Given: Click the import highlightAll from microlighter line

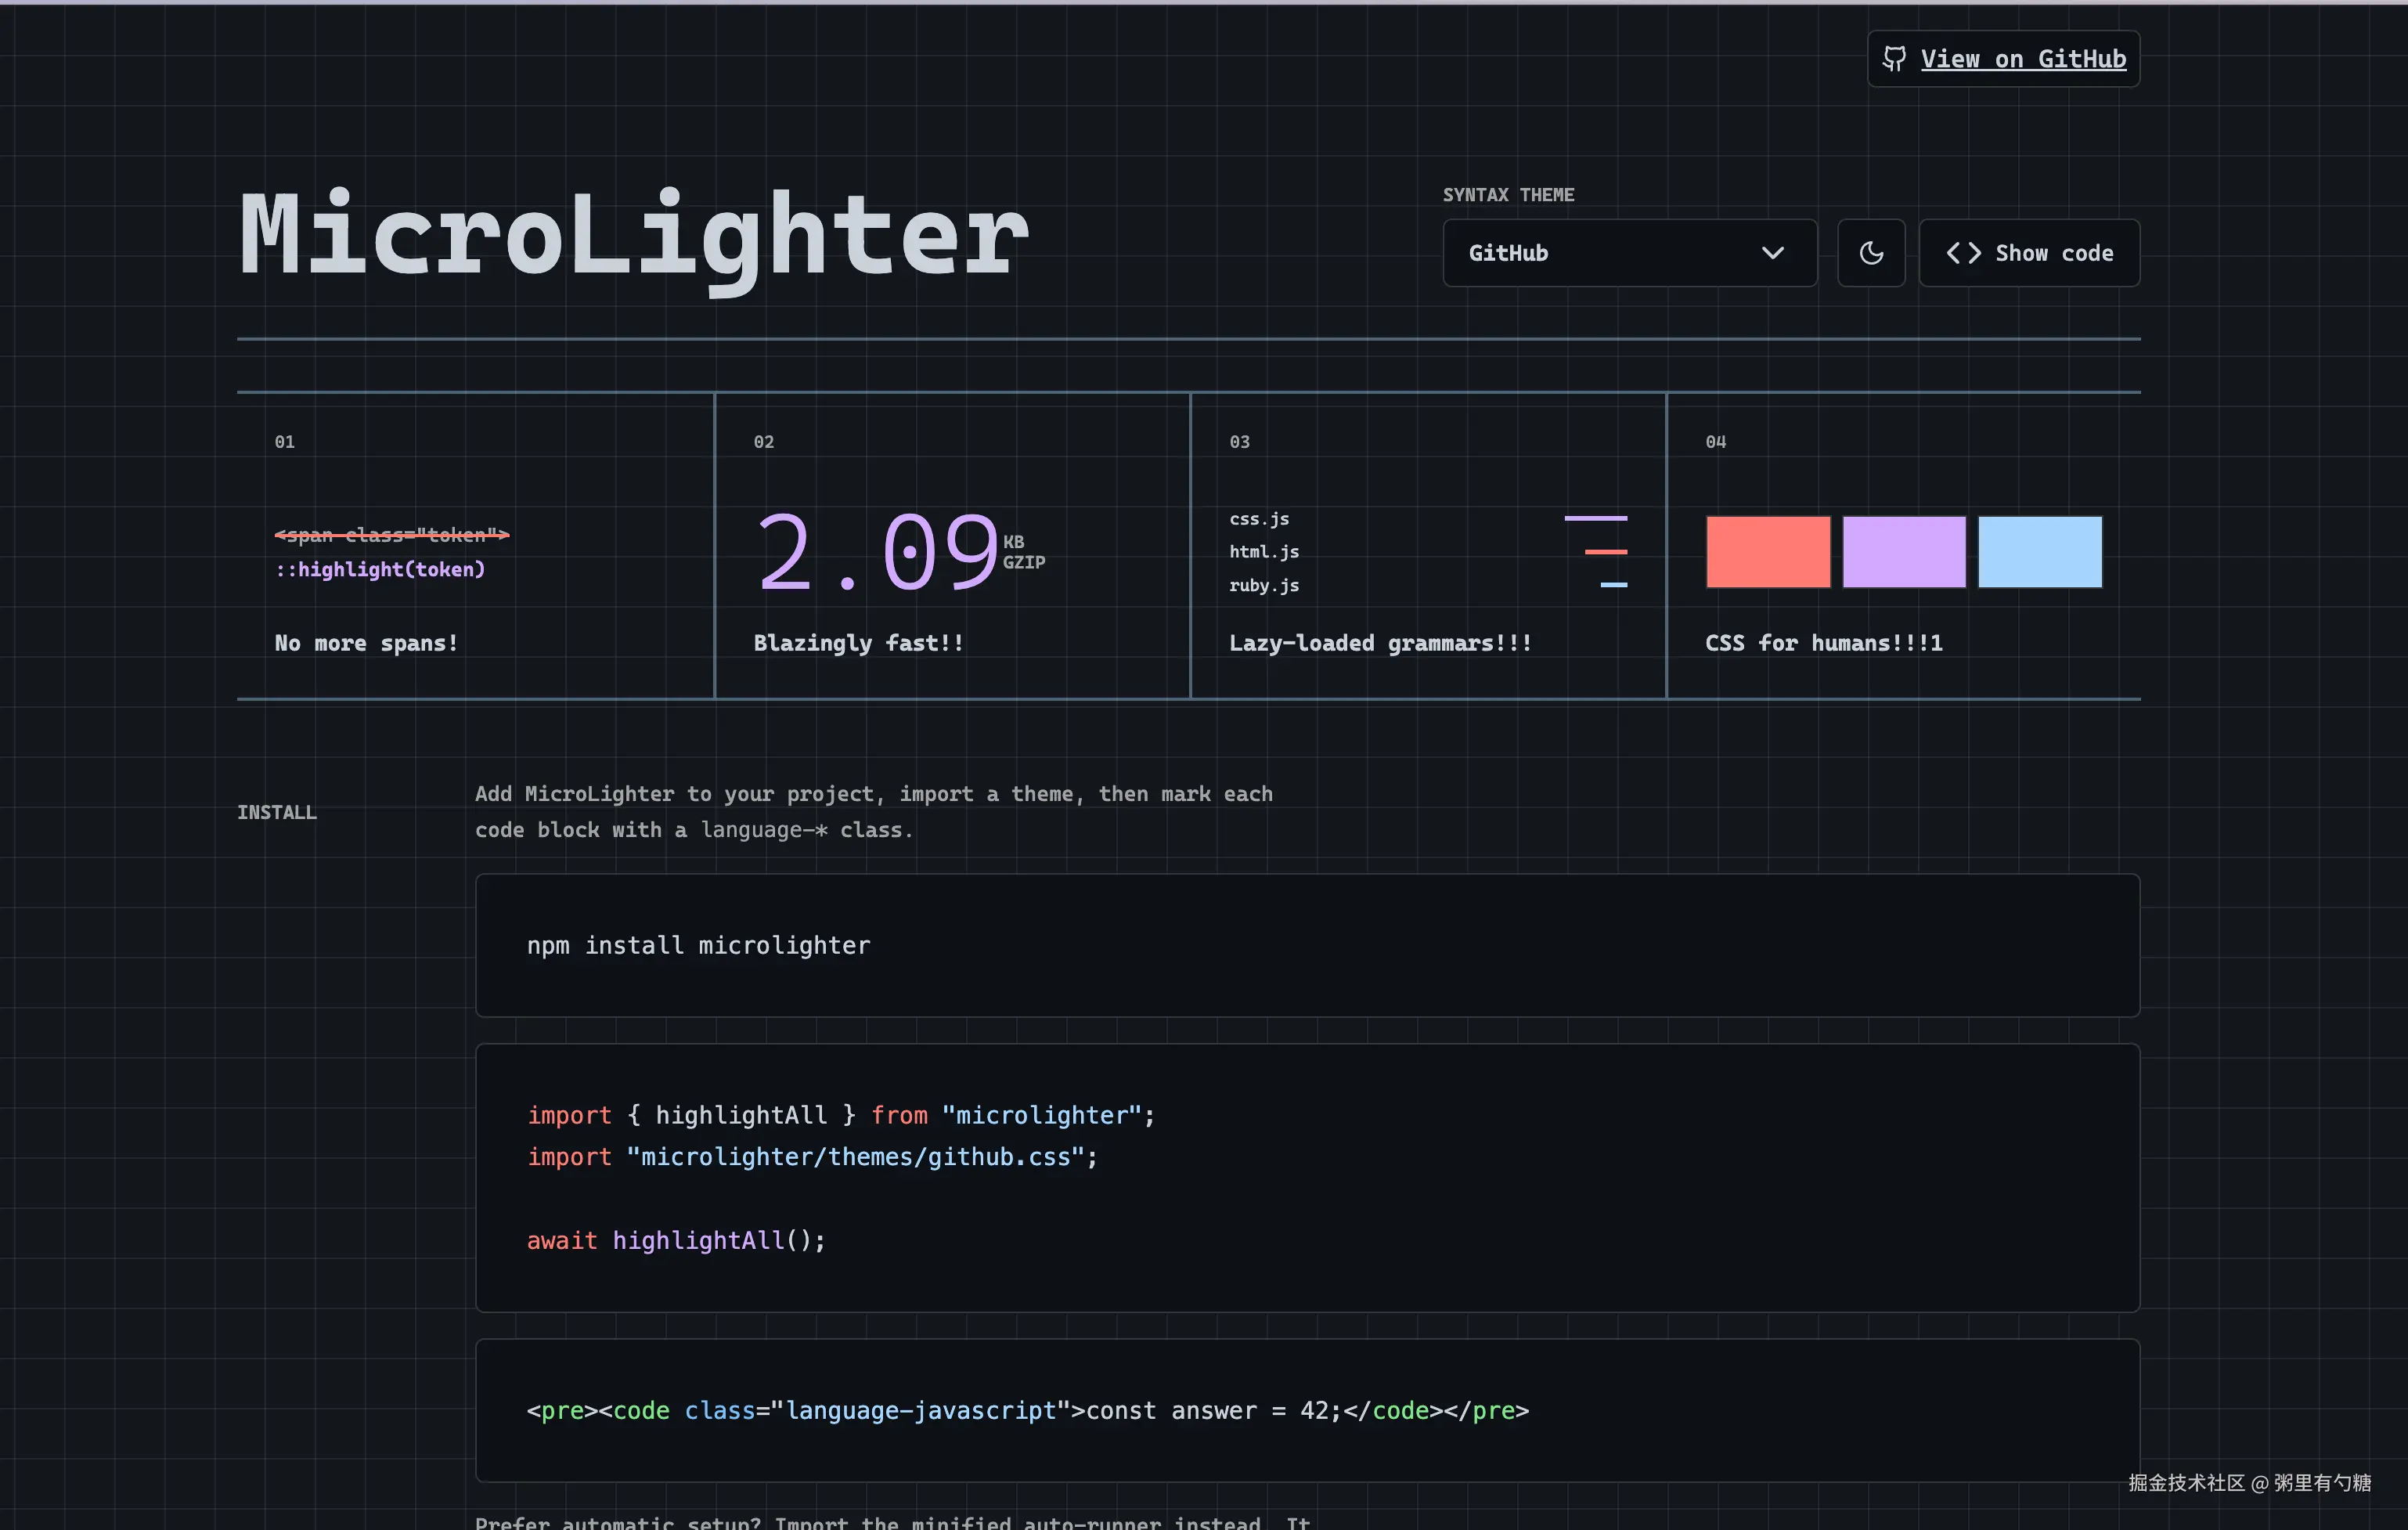Looking at the screenshot, I should pyautogui.click(x=841, y=1115).
